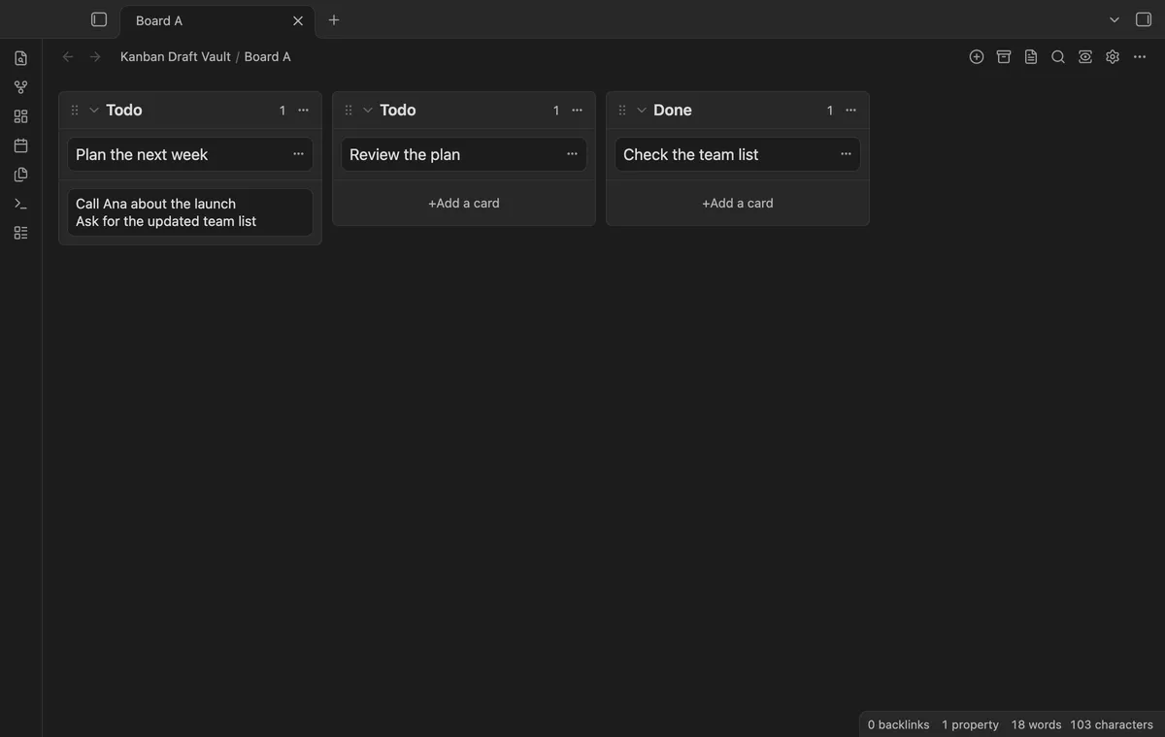Open card menu for Plan the next week

(298, 154)
